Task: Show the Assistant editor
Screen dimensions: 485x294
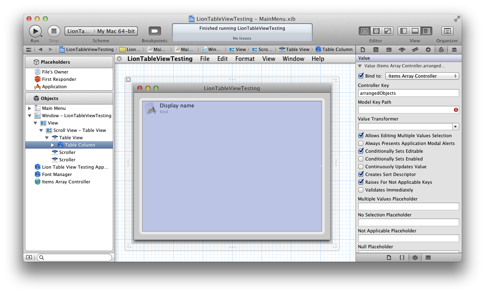Action: tap(376, 31)
